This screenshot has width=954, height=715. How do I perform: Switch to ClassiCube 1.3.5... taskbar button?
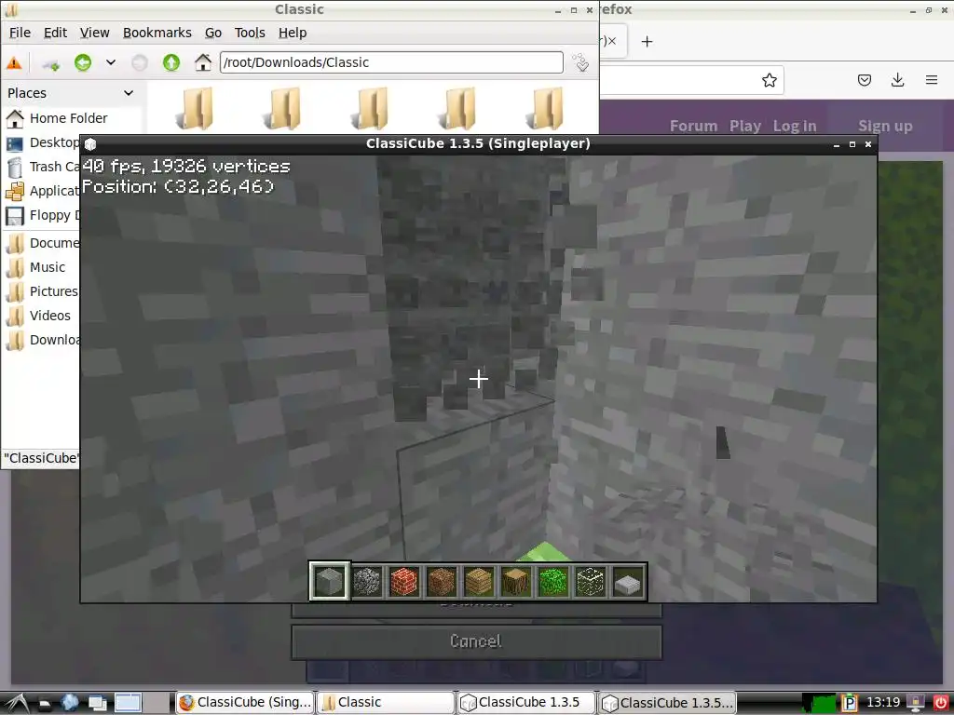click(x=667, y=703)
